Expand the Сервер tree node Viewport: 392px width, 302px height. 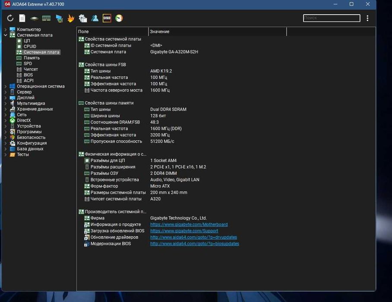pyautogui.click(x=6, y=92)
